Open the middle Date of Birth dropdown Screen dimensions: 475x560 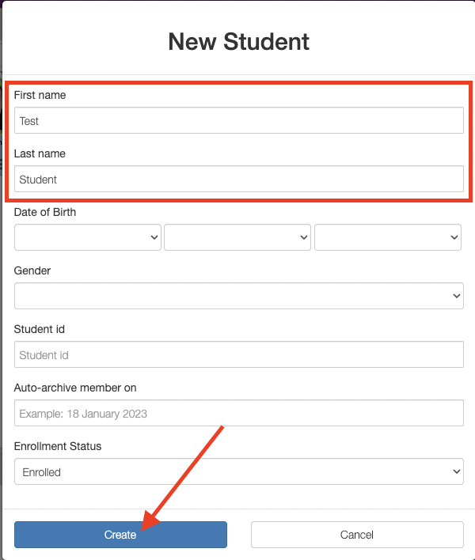point(237,237)
